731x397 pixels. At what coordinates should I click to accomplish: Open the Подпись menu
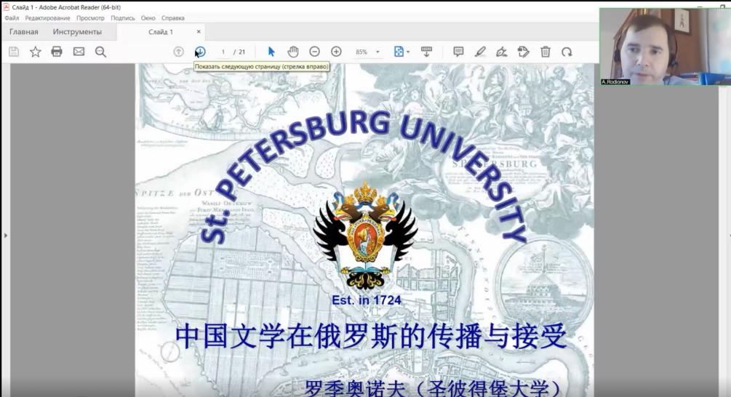coord(123,18)
